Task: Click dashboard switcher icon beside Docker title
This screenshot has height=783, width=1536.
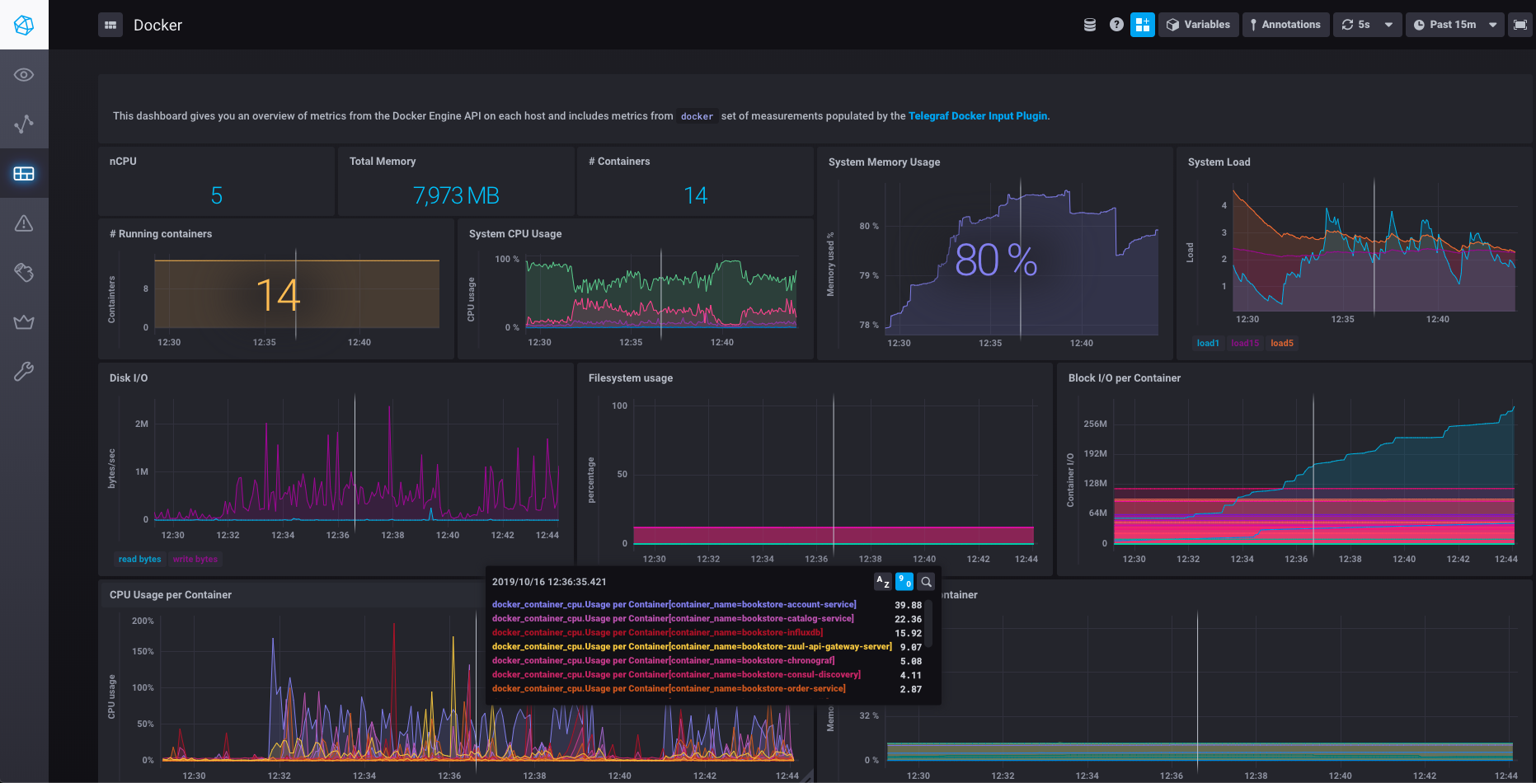Action: (x=110, y=25)
